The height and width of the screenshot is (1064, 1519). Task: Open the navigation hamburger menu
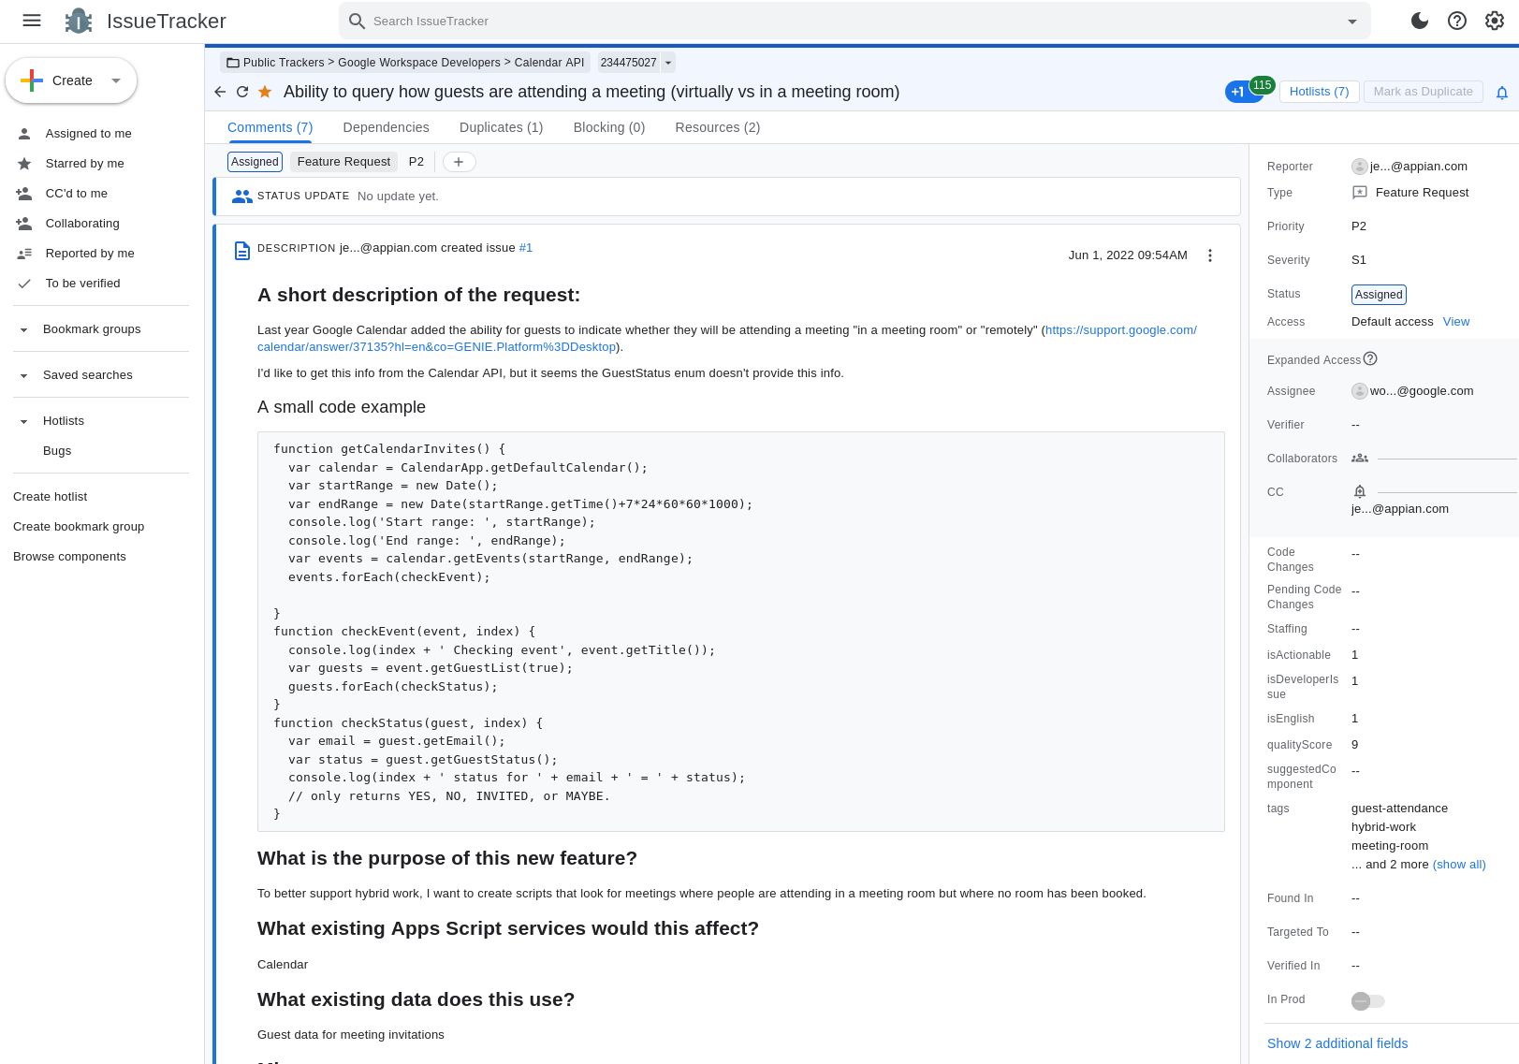click(x=31, y=21)
